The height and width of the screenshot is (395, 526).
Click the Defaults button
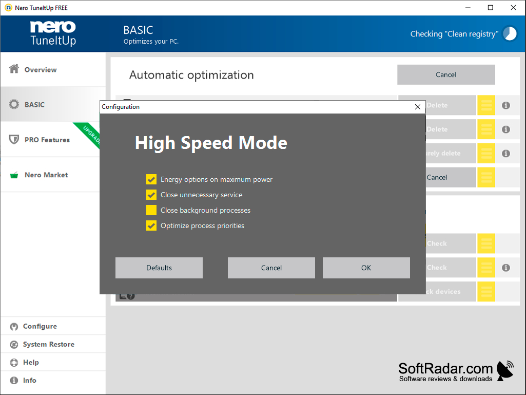tap(159, 268)
